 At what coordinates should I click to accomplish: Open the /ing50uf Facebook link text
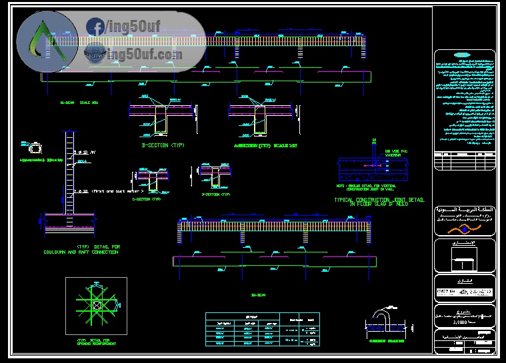point(133,27)
